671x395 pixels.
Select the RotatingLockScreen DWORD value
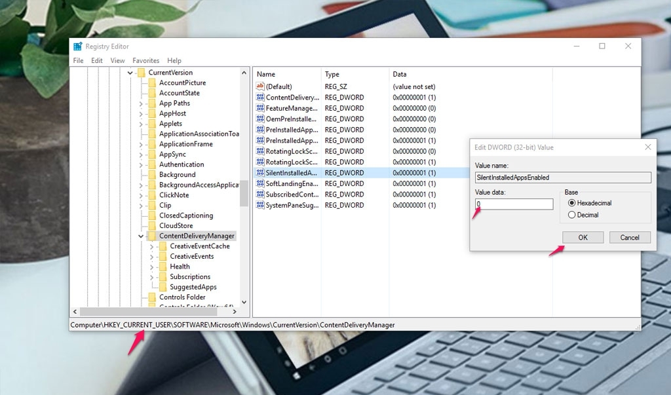[x=290, y=151]
